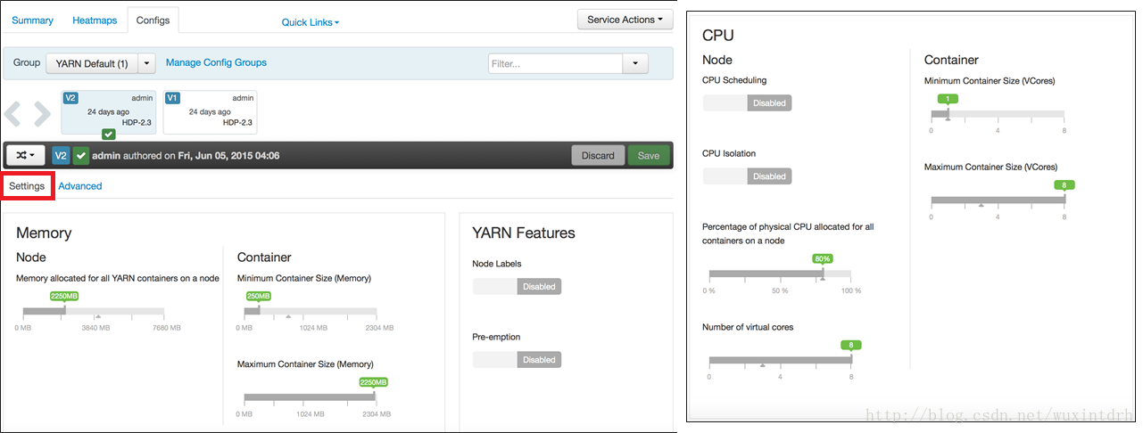This screenshot has height=433, width=1143.
Task: Click the green Save button
Action: (649, 155)
